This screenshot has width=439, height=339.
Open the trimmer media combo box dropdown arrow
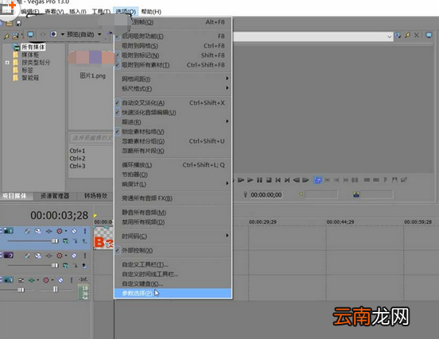pyautogui.click(x=390, y=37)
